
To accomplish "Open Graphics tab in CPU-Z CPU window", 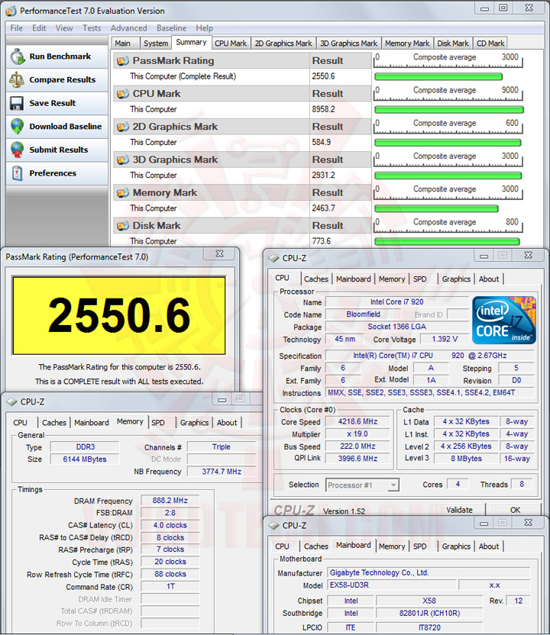I will coord(456,279).
